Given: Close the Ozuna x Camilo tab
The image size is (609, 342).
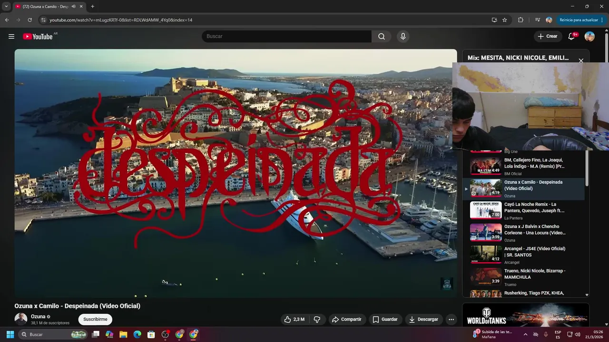Looking at the screenshot, I should 81,7.
